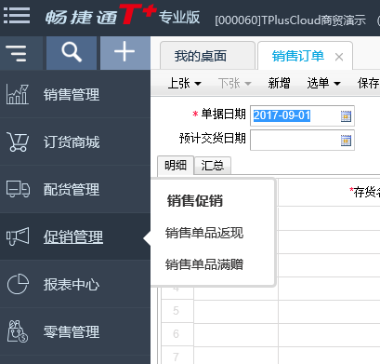This screenshot has width=380, height=364.
Task: Select 配货管理 truck icon
Action: coord(19,189)
